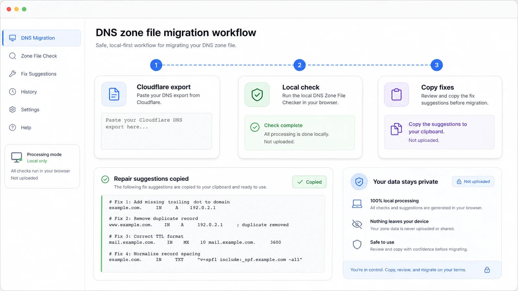The width and height of the screenshot is (518, 291).
Task: Click the mail.example.com MX record line
Action: pyautogui.click(x=195, y=242)
